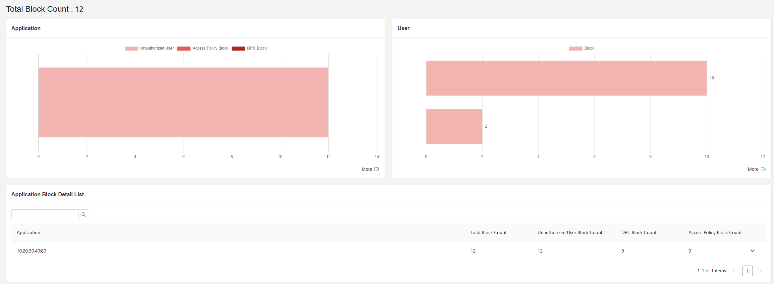Click the next page arrow
This screenshot has height=284, width=774.
[x=761, y=271]
